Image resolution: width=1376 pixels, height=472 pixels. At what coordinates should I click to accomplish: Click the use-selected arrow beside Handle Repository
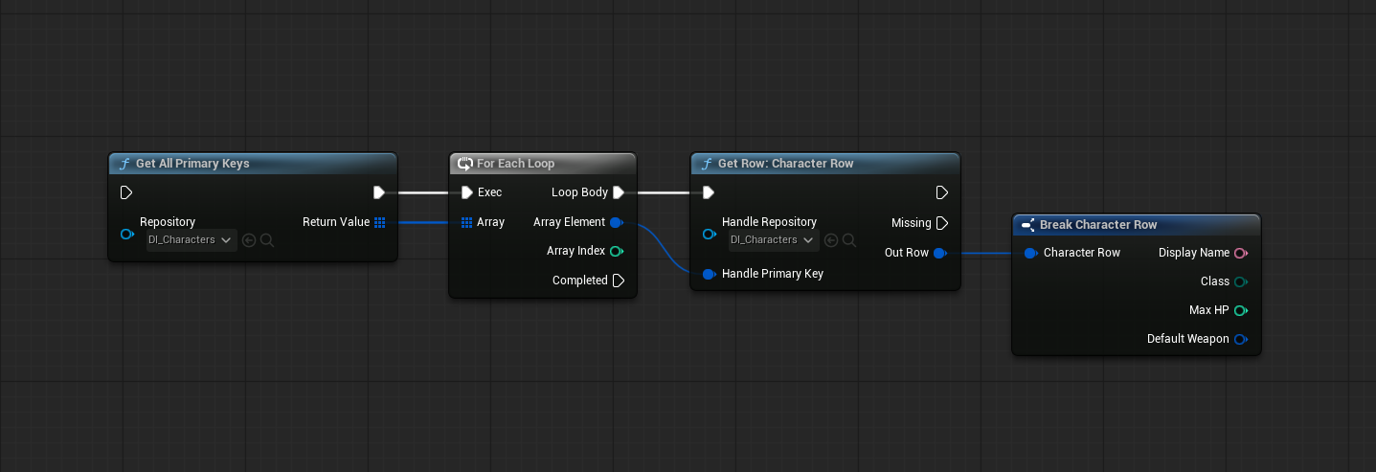(831, 240)
